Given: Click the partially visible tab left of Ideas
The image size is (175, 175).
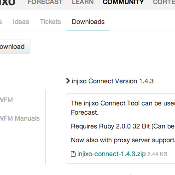Looking at the screenshot, I should click(1, 22).
